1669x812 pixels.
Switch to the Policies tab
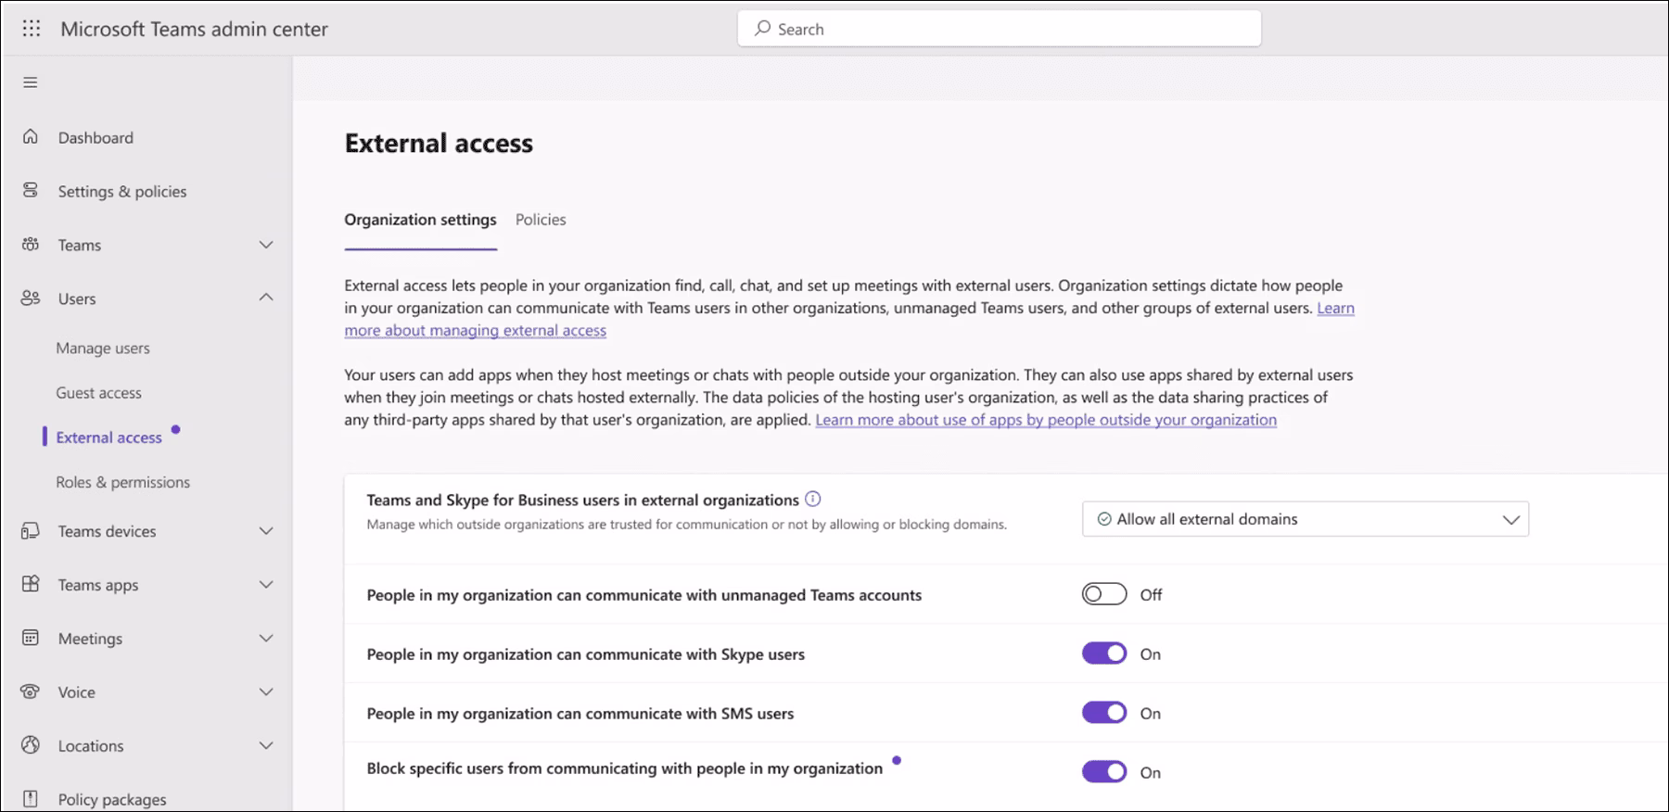point(541,220)
